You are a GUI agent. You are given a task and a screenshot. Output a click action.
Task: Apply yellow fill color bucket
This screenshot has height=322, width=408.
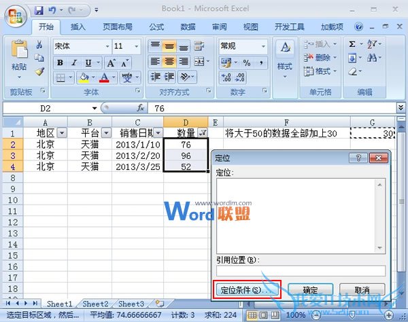click(84, 77)
